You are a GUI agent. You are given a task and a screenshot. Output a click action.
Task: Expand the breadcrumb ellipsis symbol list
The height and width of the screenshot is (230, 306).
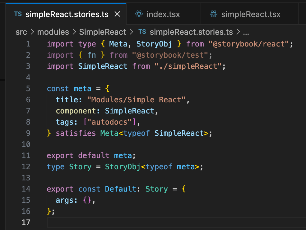point(246,32)
